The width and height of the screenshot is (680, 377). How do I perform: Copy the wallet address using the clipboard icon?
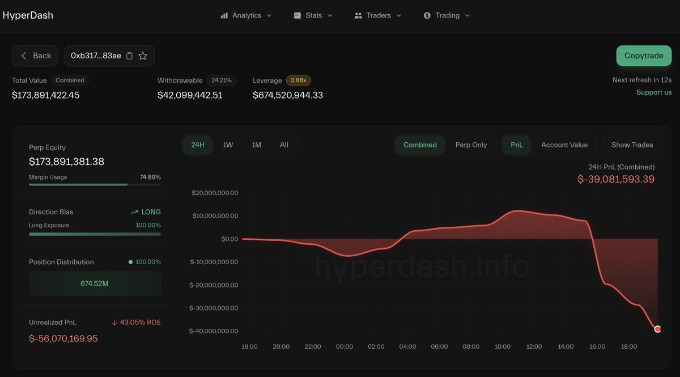pos(129,56)
